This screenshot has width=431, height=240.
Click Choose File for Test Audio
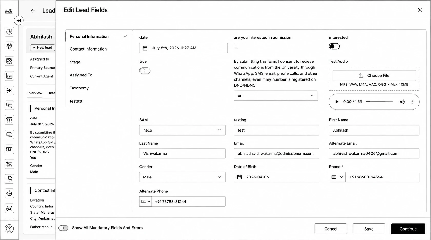374,76
